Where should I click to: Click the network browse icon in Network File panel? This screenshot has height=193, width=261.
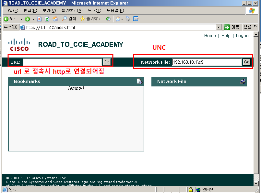(243, 82)
